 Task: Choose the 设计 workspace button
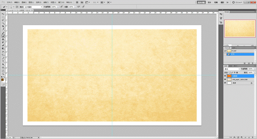tap(209, 3)
